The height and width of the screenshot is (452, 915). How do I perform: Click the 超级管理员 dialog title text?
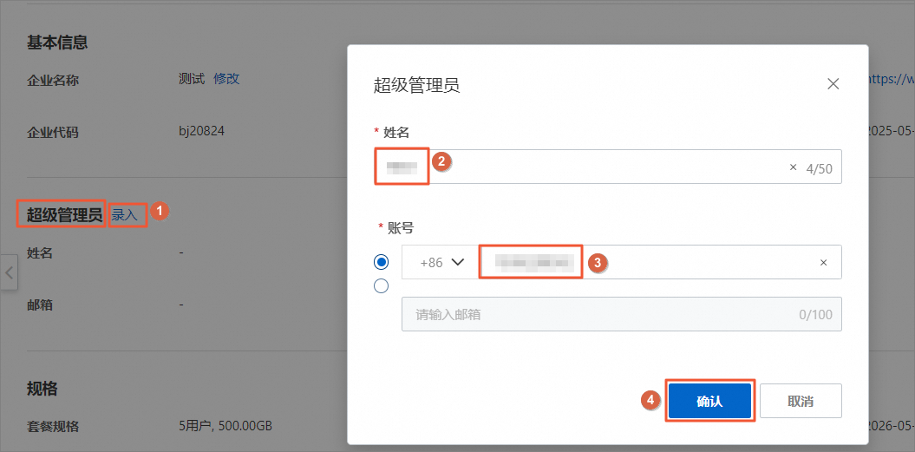coord(416,85)
